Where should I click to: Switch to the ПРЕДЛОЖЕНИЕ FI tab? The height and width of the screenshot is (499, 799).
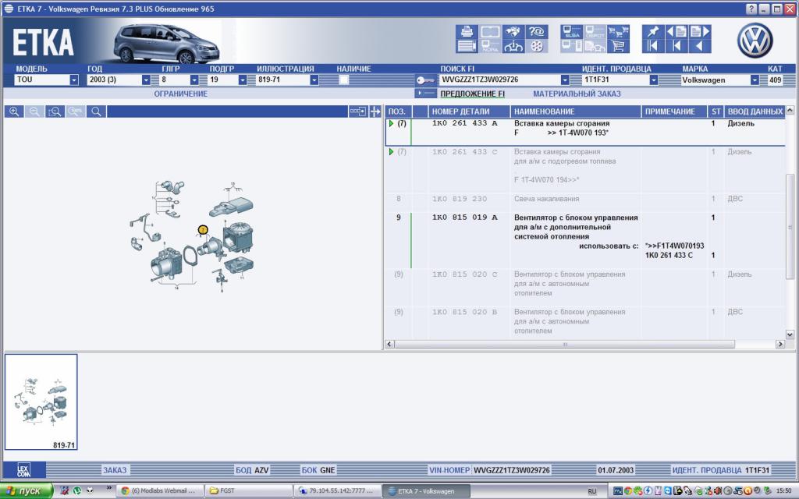472,94
